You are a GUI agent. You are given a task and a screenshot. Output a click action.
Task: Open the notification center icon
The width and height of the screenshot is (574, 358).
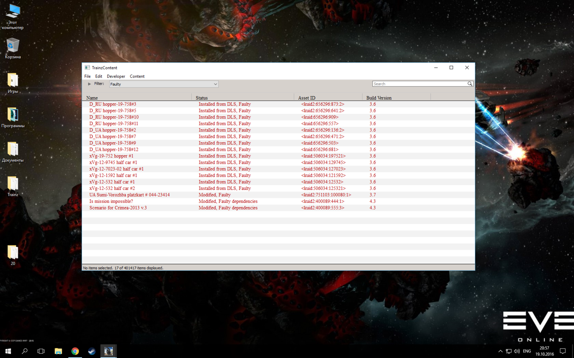tap(563, 351)
